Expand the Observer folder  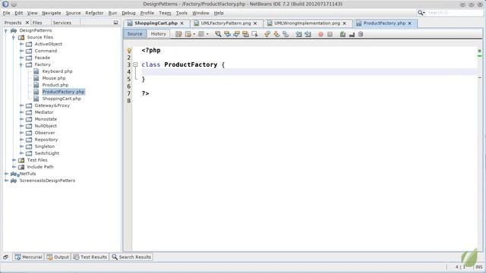coord(21,133)
